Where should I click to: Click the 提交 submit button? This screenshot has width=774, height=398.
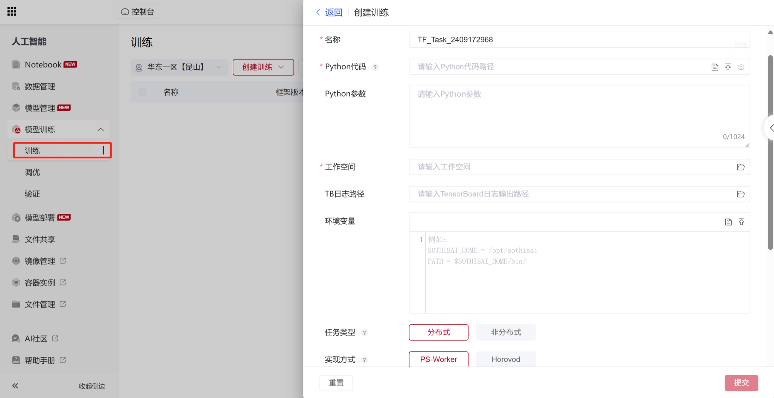[741, 383]
